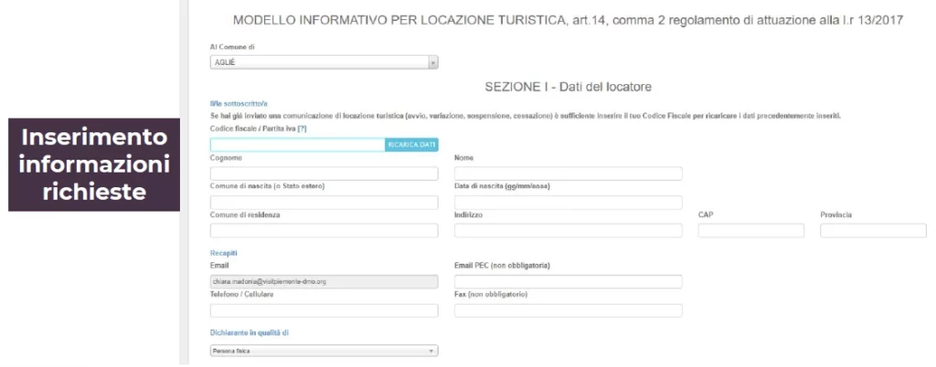Focus the CAP input field
This screenshot has height=367, width=936.
(751, 231)
